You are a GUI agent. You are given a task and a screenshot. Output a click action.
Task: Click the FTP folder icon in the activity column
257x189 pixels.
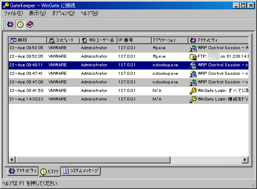[193, 56]
